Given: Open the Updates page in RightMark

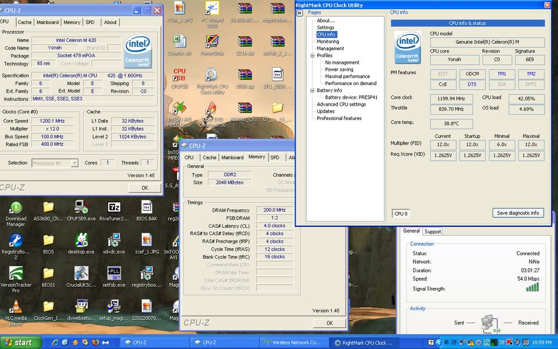Looking at the screenshot, I should click(326, 111).
